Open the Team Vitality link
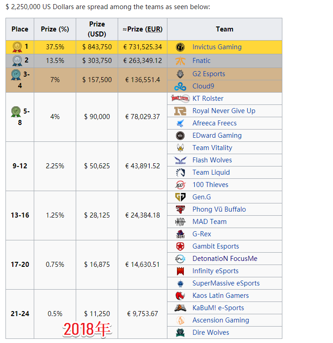 tap(212, 148)
